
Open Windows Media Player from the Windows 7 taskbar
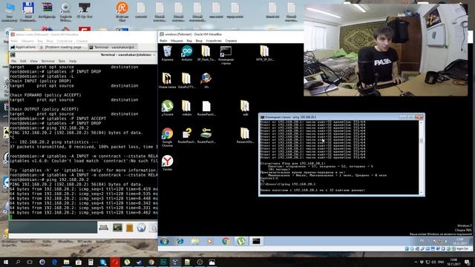(x=210, y=241)
